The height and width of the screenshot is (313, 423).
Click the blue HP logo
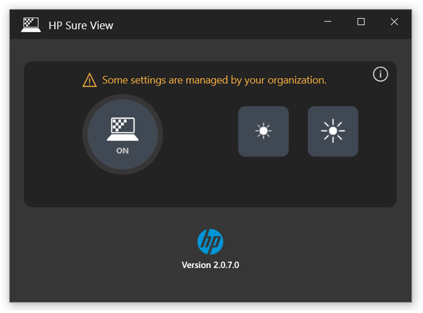tap(211, 241)
